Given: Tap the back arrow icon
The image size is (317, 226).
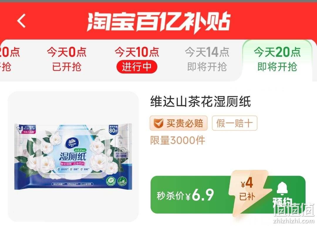Looking at the screenshot, I should 21,21.
